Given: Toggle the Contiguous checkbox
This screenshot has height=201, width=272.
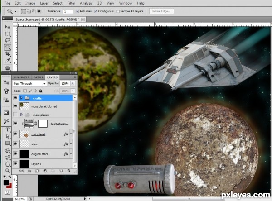Looking at the screenshot, I should point(96,11).
